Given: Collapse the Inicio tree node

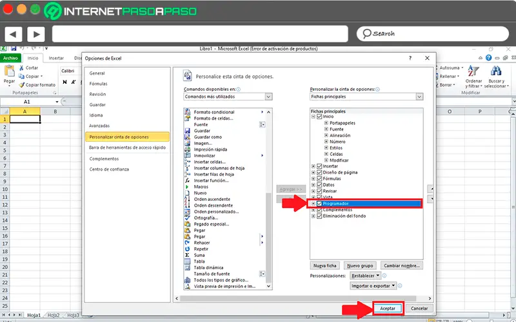Looking at the screenshot, I should point(313,117).
